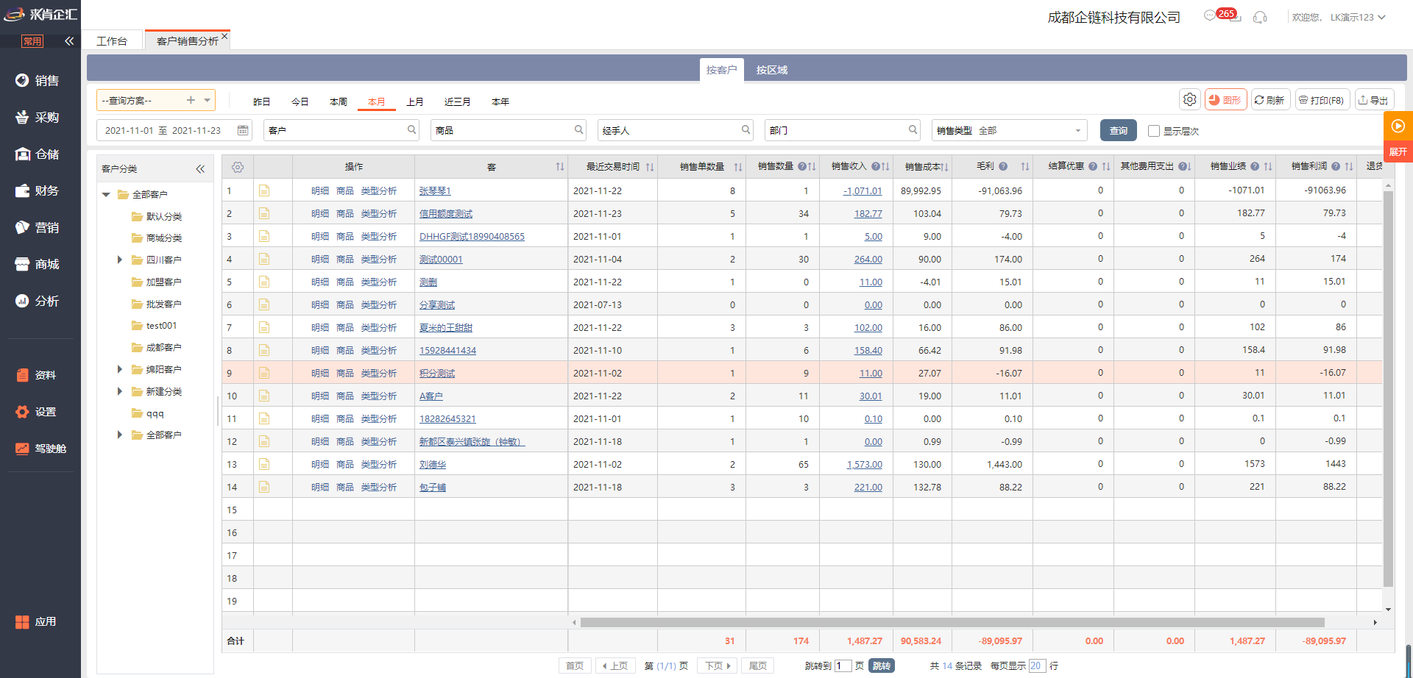Sort by customer name column arrows

point(559,167)
